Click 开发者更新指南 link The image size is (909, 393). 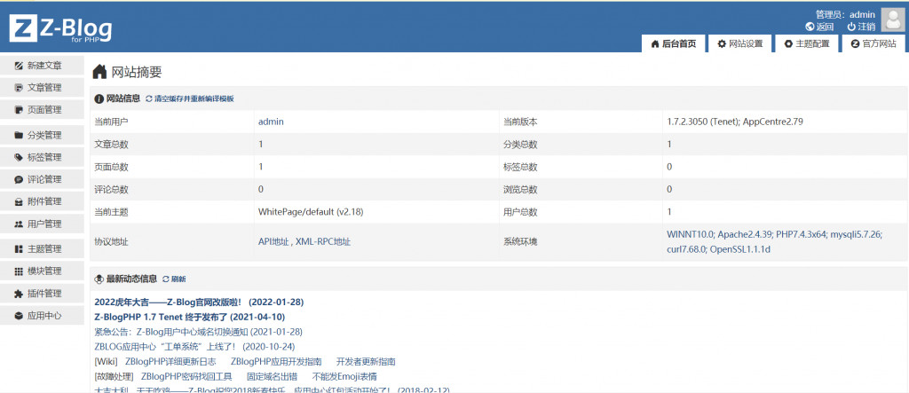pyautogui.click(x=366, y=362)
